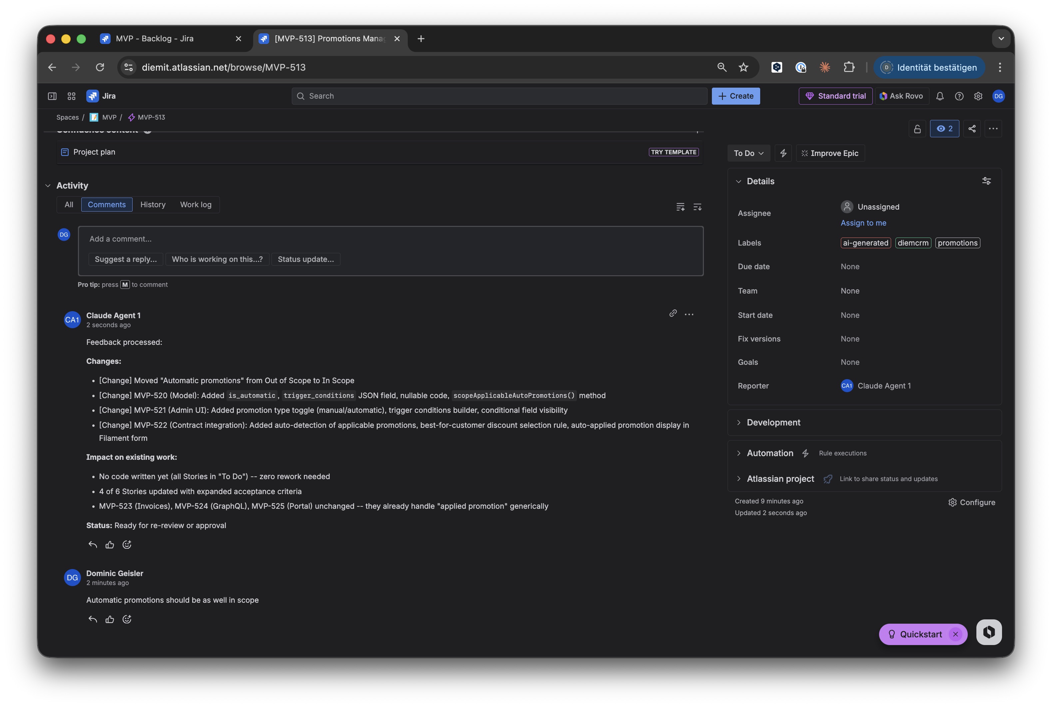This screenshot has width=1052, height=707.
Task: Click the Assign to me link
Action: point(863,223)
